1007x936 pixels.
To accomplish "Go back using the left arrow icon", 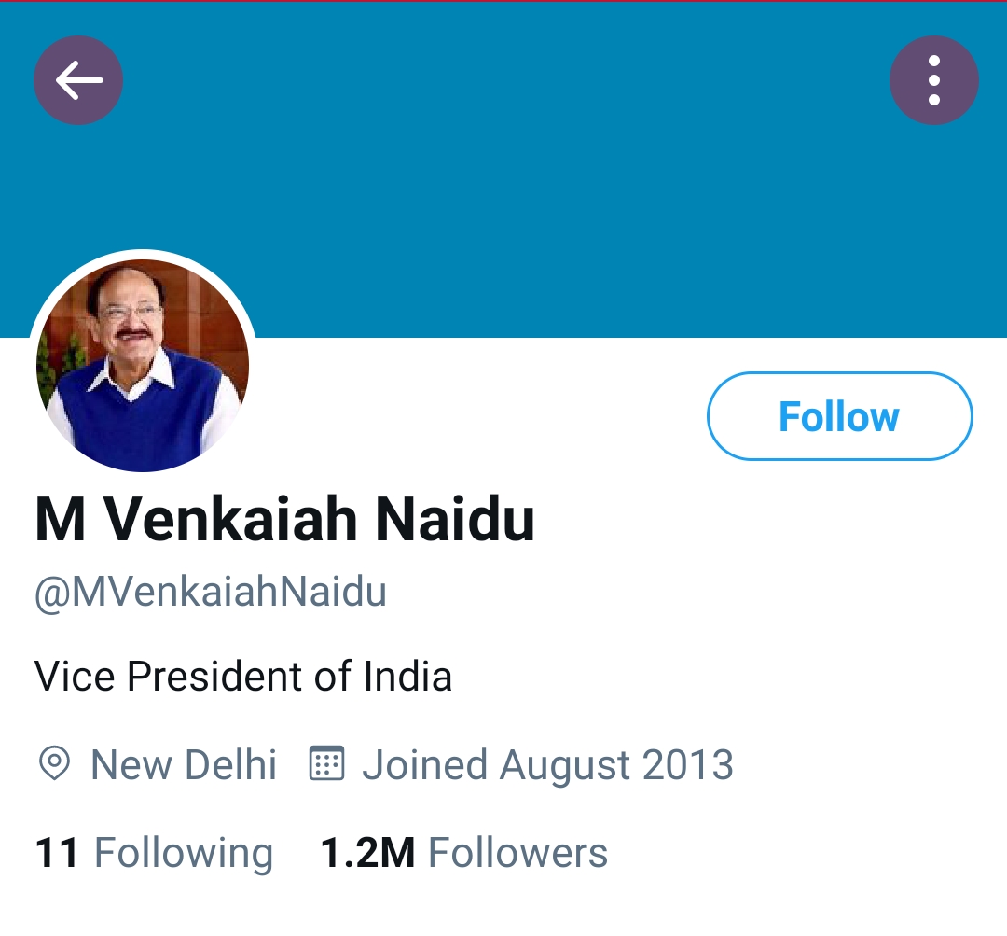I will click(78, 80).
